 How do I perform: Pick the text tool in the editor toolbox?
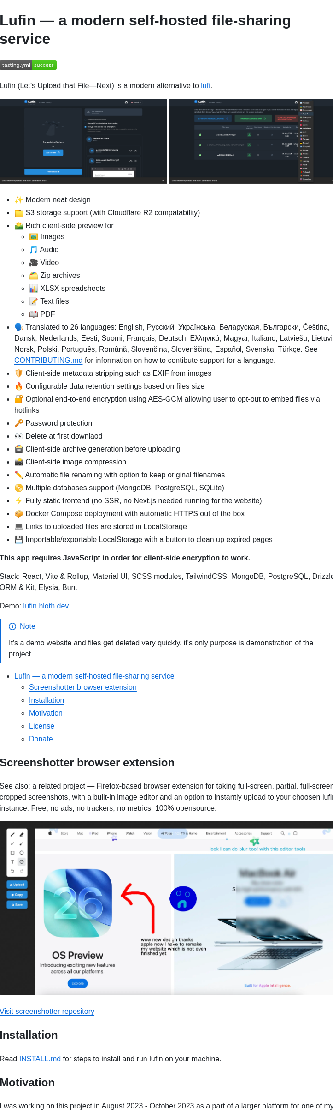[x=12, y=862]
